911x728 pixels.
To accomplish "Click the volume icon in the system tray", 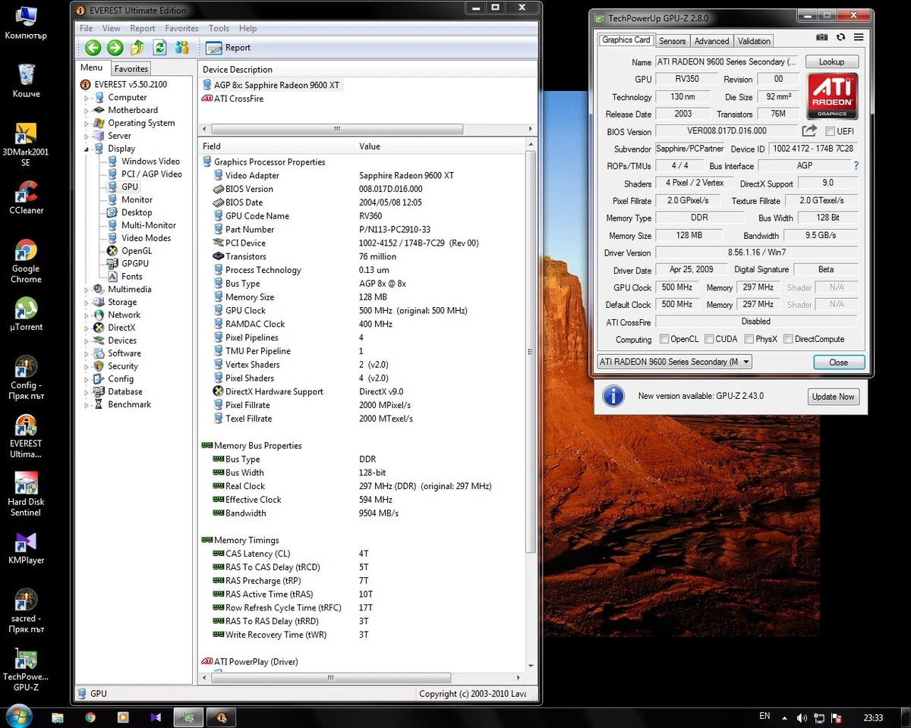I will tap(802, 717).
